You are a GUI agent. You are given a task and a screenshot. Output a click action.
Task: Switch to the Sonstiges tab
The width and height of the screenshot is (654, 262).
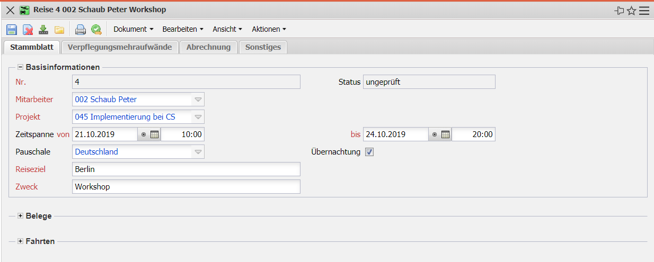tap(263, 47)
